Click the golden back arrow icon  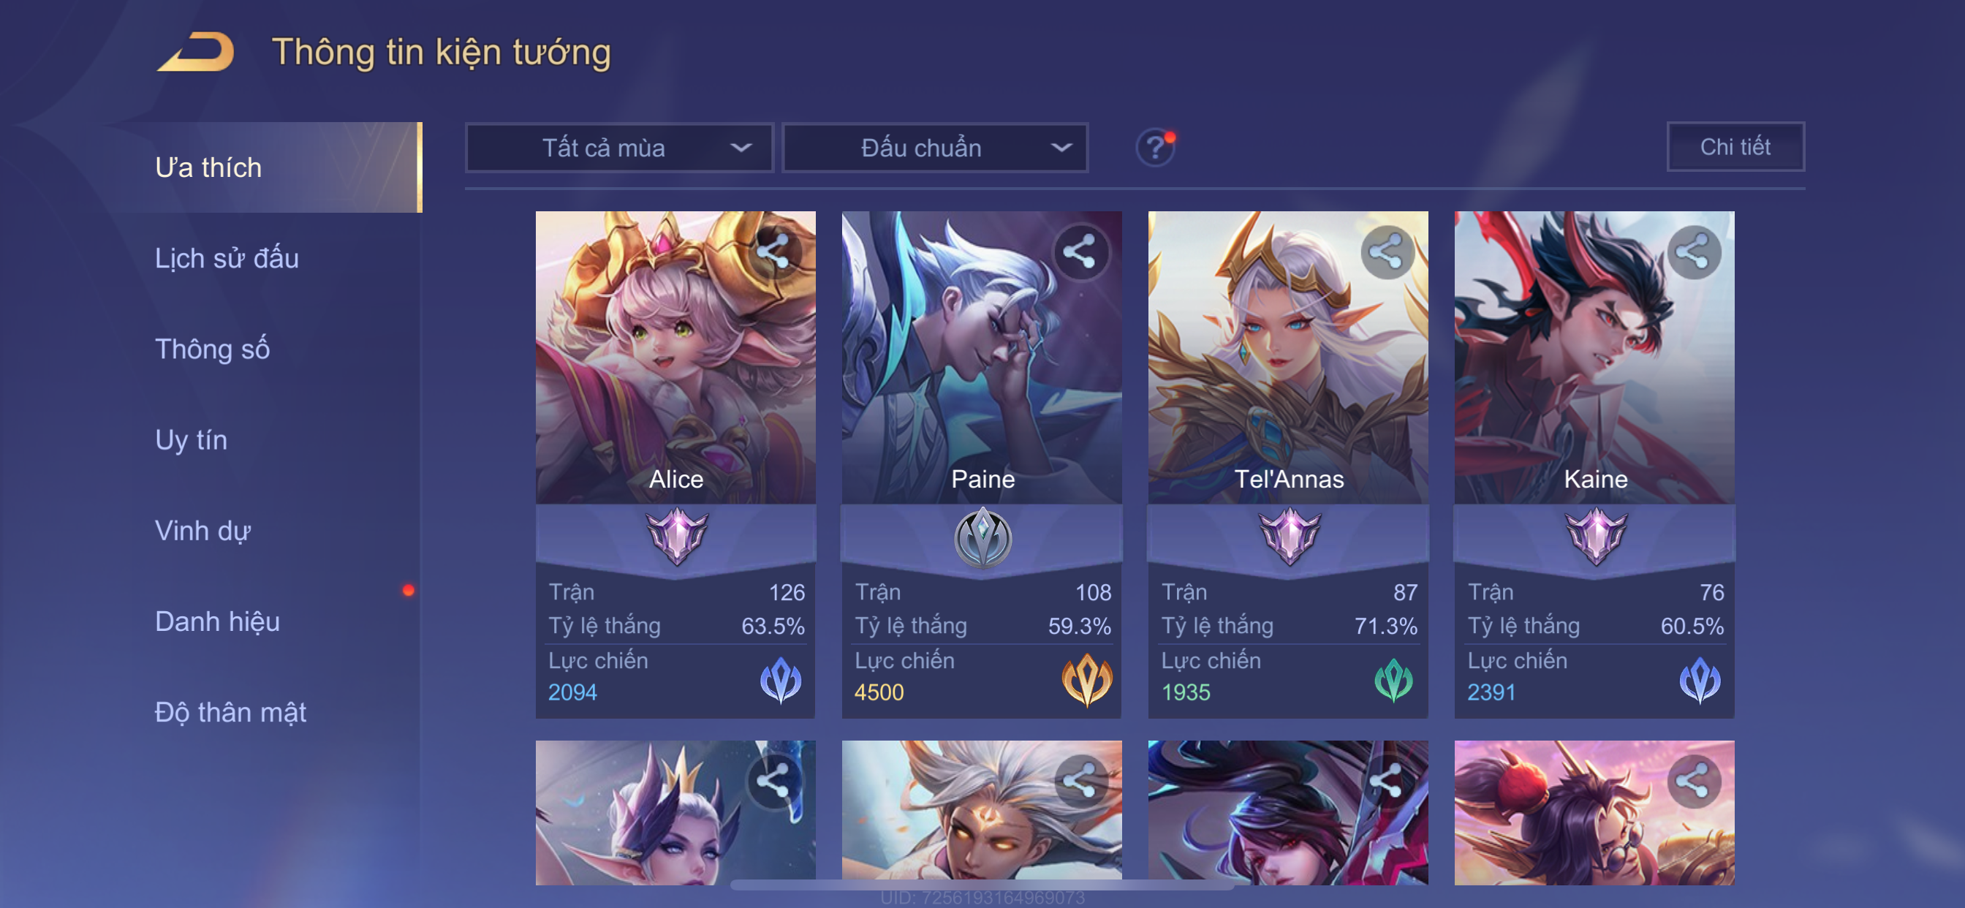click(196, 52)
